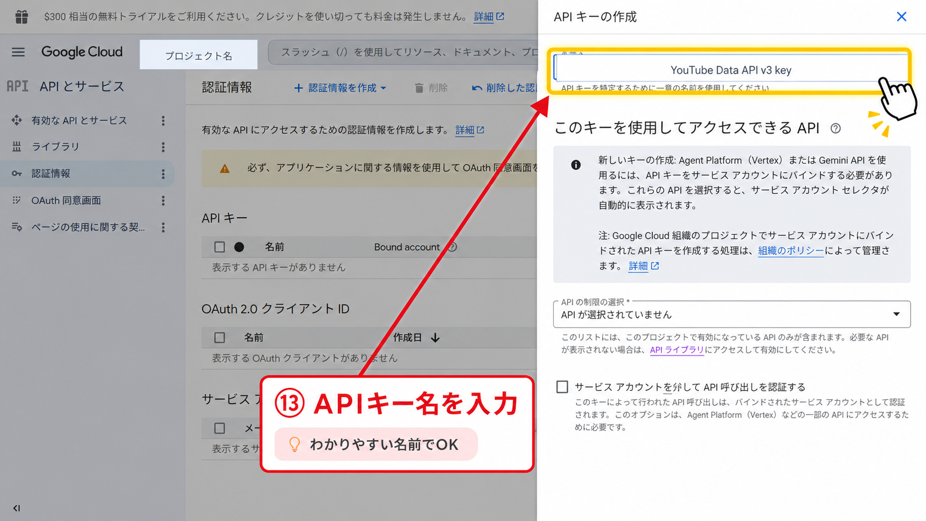
Task: Click help icon next to Bound account
Action: [452, 247]
